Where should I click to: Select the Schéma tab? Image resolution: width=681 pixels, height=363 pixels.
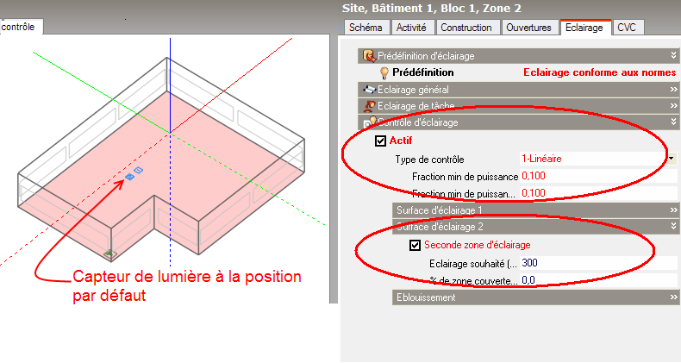pos(365,28)
